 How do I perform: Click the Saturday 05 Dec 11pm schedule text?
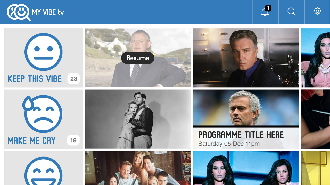click(229, 144)
